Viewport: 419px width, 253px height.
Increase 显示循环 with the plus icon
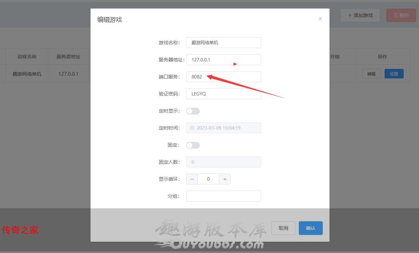pos(225,179)
